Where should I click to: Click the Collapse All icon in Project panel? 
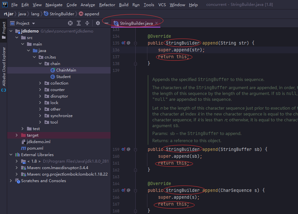(x=87, y=23)
